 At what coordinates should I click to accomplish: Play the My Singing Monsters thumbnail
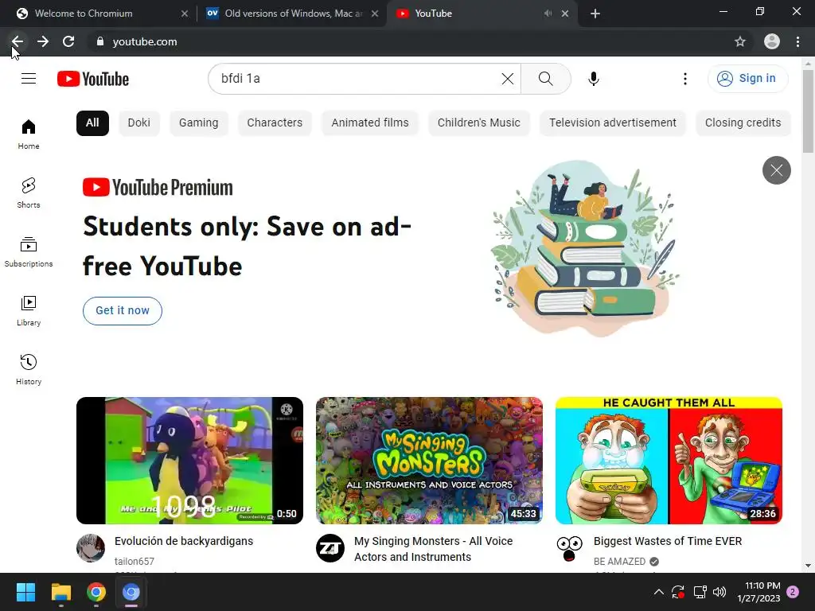429,461
